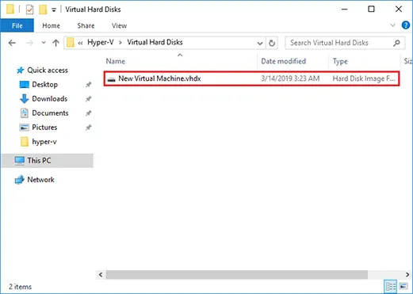Click the pin icon next to Desktop

pos(89,85)
